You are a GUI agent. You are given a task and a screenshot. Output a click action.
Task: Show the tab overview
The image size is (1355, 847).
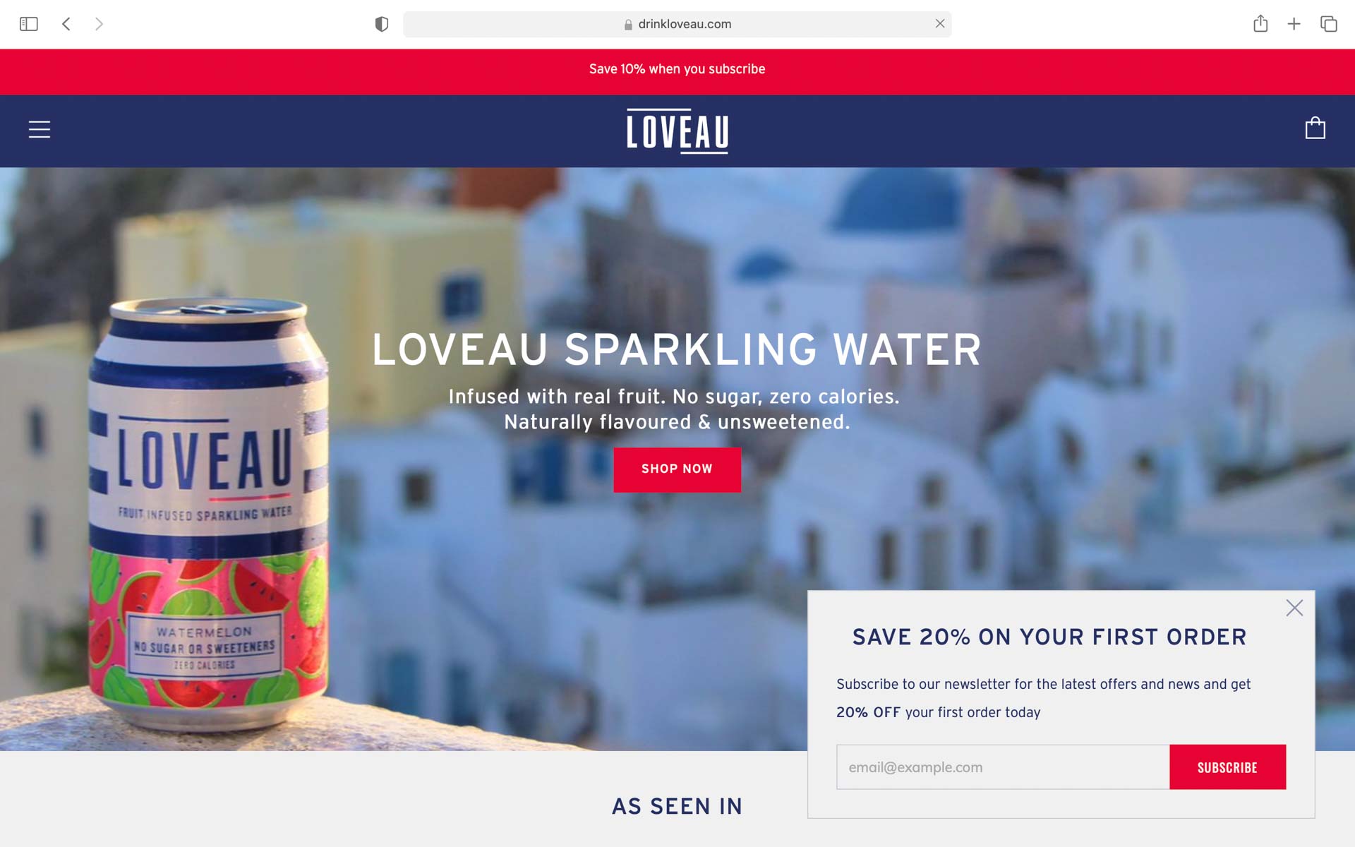pyautogui.click(x=1328, y=24)
